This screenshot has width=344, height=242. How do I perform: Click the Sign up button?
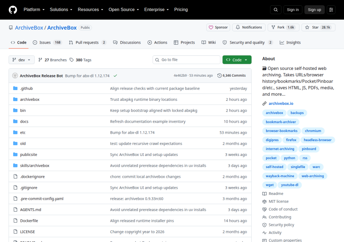coord(314,10)
